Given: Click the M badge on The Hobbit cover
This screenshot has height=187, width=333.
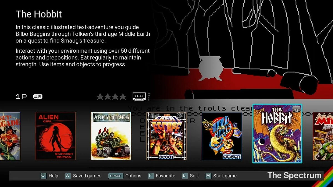Looking at the screenshot, I should pos(297,110).
